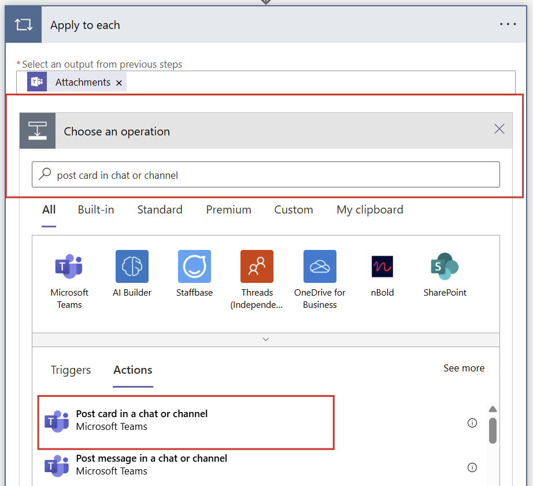Click the See more link
This screenshot has height=486, width=533.
464,368
